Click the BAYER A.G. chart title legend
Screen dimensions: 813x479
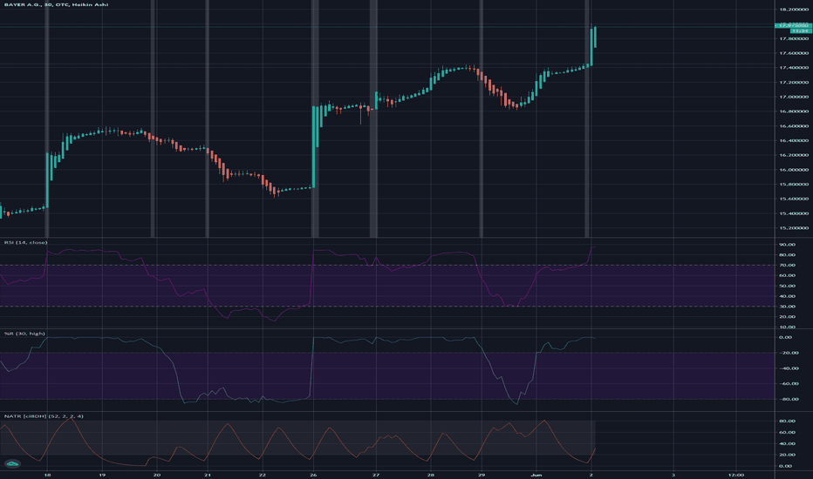click(56, 4)
